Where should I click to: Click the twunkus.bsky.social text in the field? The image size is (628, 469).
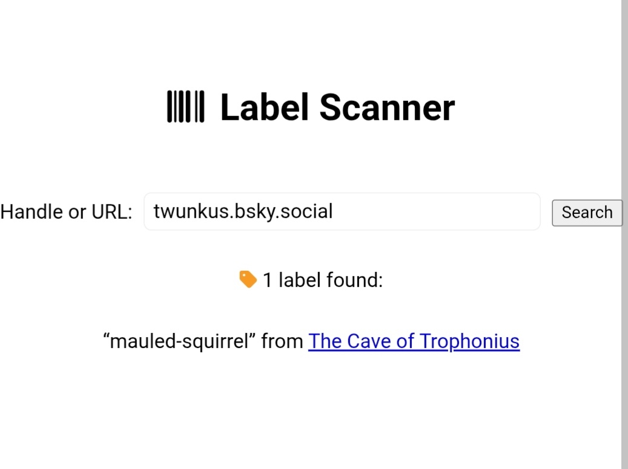[x=243, y=212]
